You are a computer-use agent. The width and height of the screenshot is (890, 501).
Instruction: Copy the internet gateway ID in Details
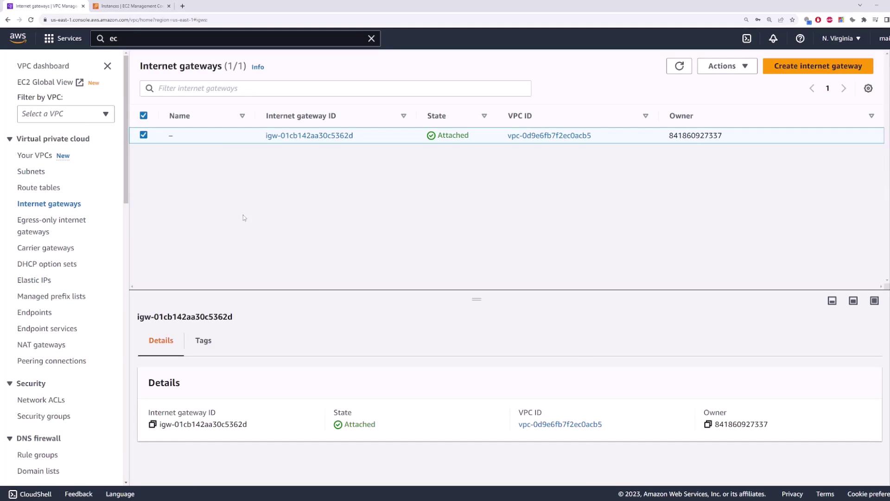[x=153, y=424]
